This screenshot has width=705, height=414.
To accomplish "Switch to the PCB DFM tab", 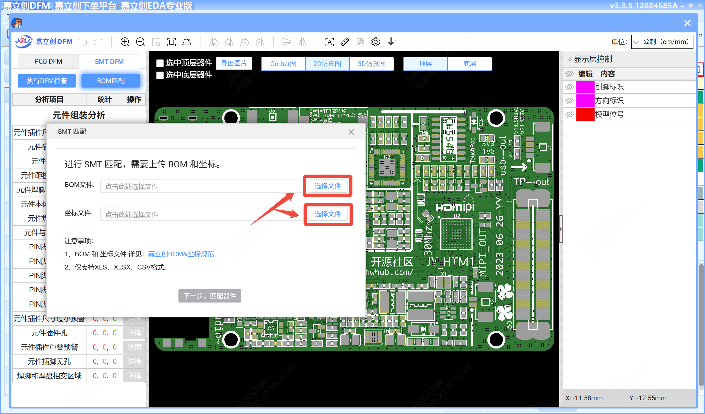I will pos(48,61).
